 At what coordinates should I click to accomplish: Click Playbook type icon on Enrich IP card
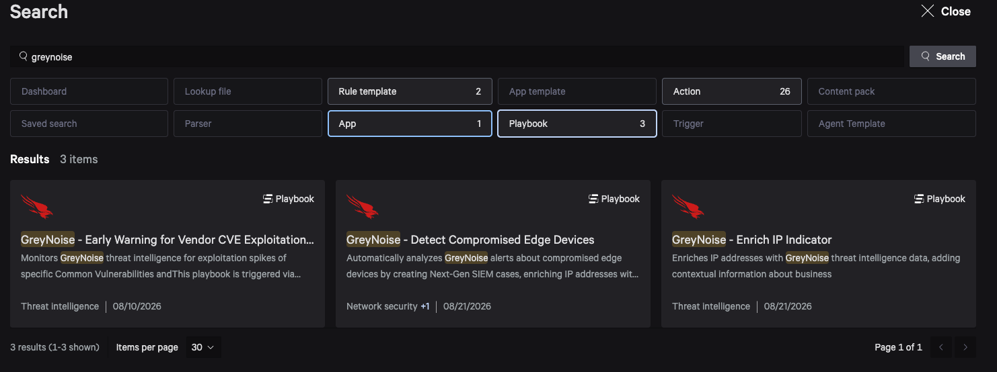[919, 199]
